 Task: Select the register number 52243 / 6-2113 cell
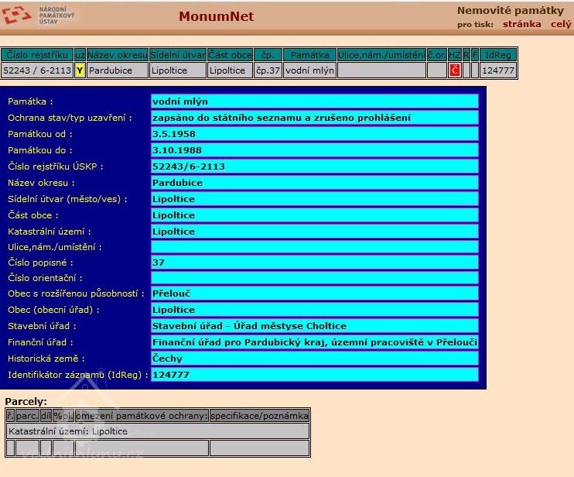[x=36, y=70]
